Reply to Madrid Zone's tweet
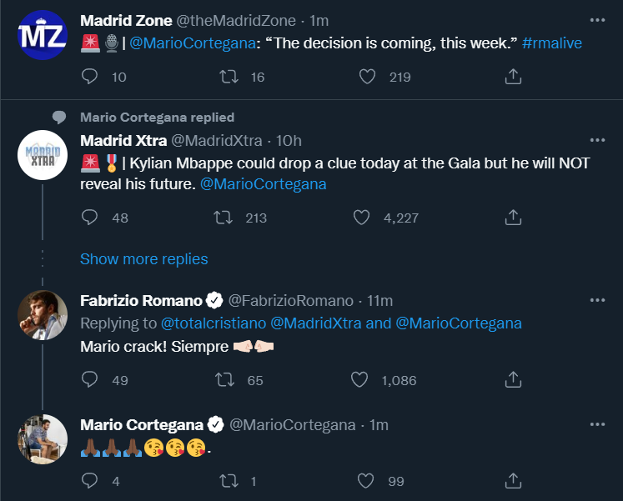623x501 pixels. pyautogui.click(x=92, y=77)
